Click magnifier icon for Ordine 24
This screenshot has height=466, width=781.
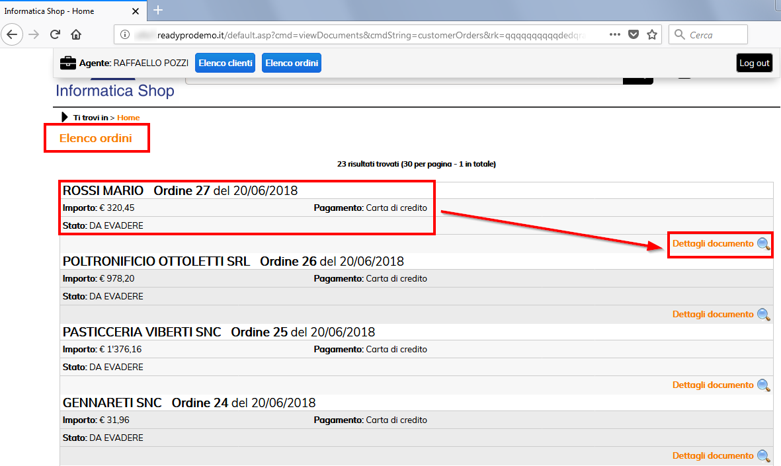[763, 456]
